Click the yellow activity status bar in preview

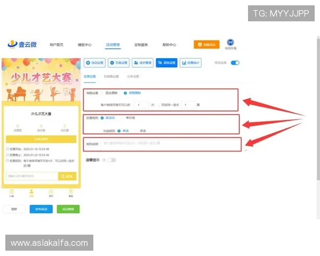pos(41,139)
